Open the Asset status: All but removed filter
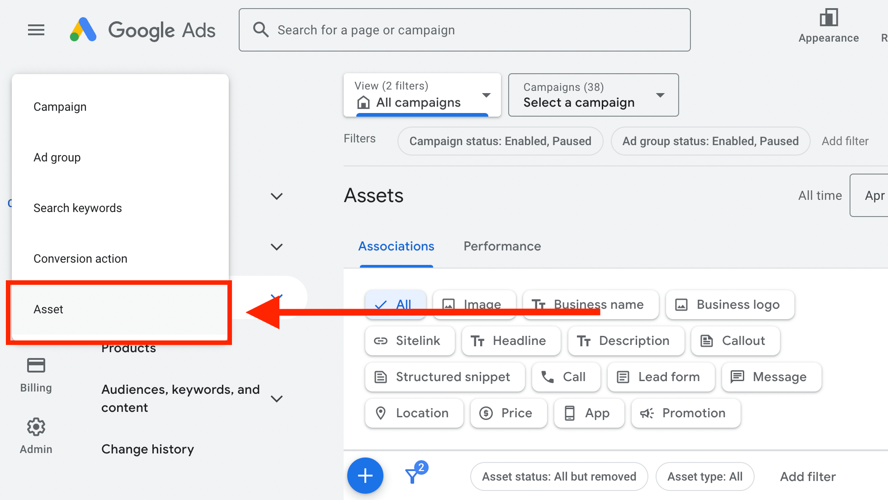 coord(558,476)
